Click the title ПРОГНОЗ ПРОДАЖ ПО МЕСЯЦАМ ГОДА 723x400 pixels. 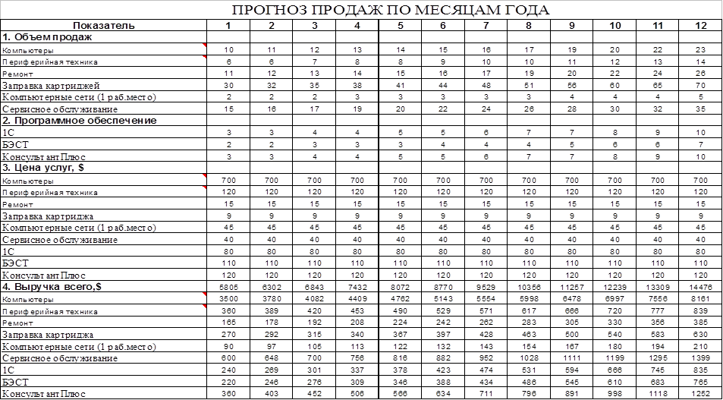pos(391,10)
